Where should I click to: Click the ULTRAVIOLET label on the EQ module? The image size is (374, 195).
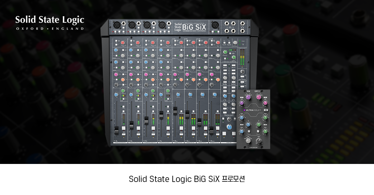(x=253, y=110)
